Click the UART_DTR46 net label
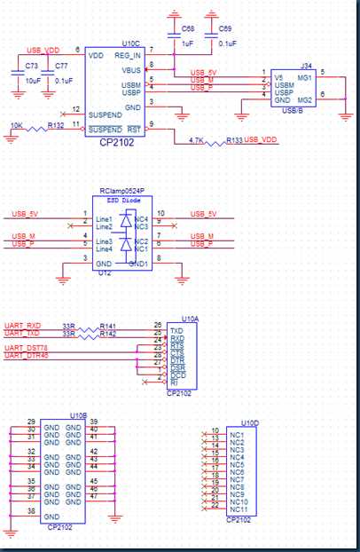Screen dimensions: 360x552 [26, 356]
